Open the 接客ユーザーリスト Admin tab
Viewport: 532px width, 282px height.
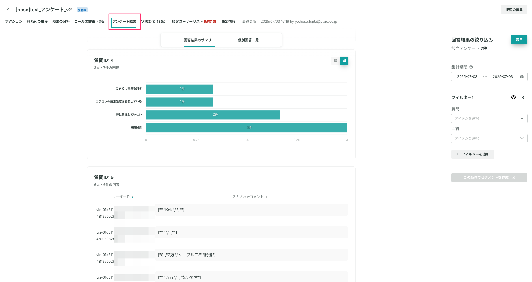194,22
